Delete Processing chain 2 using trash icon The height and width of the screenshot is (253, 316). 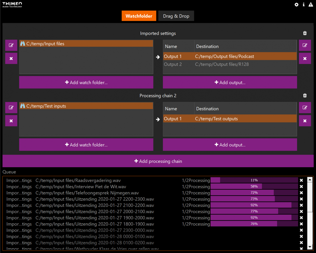305,95
